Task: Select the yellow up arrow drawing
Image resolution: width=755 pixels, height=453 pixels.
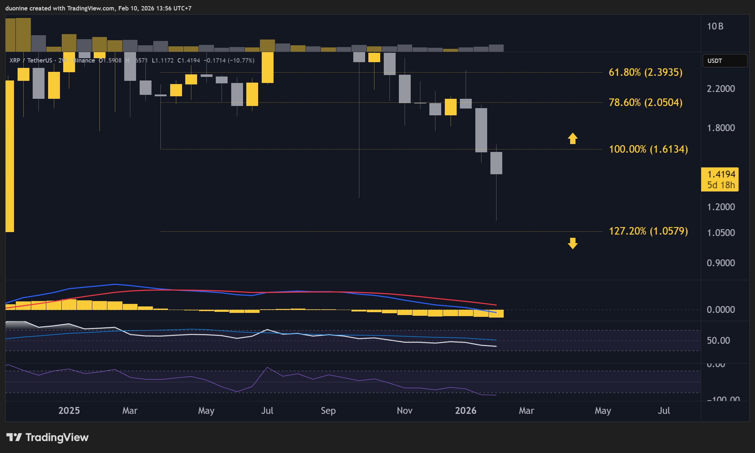Action: click(573, 139)
